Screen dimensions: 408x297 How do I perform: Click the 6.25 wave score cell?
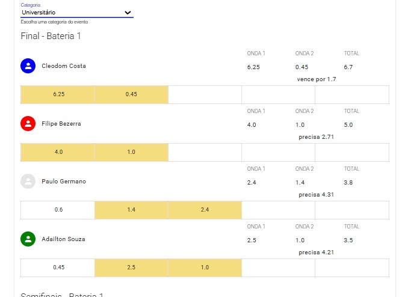(58, 94)
